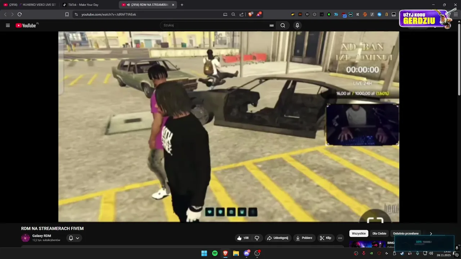Select the Ostatnio przesłane filter chip
This screenshot has height=259, width=461.
406,233
